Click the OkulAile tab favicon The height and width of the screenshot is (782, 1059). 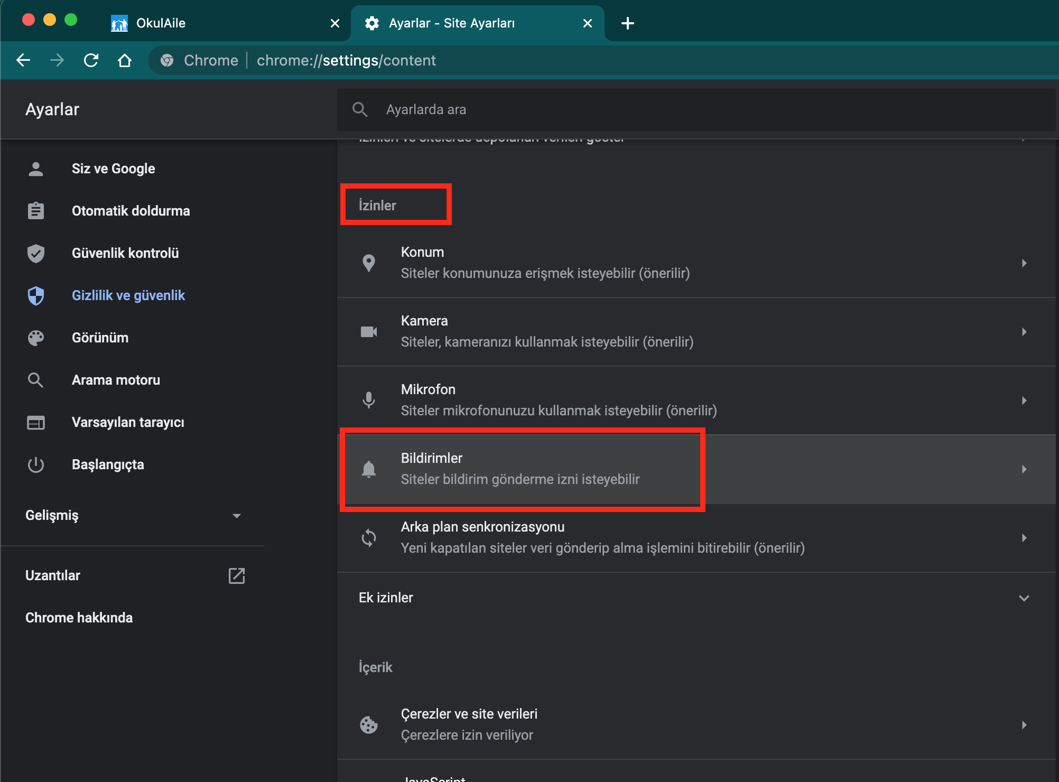tap(119, 23)
